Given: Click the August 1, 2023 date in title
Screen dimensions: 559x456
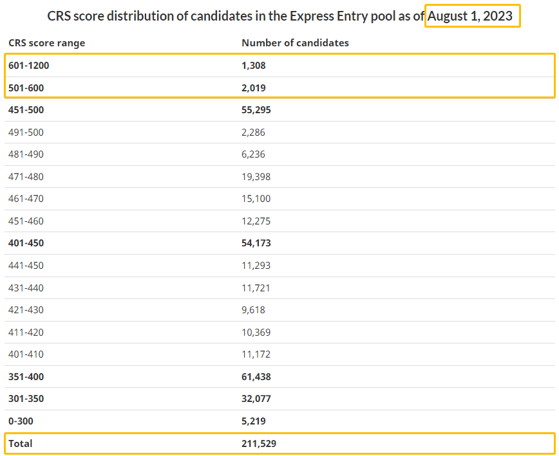Looking at the screenshot, I should coord(472,16).
